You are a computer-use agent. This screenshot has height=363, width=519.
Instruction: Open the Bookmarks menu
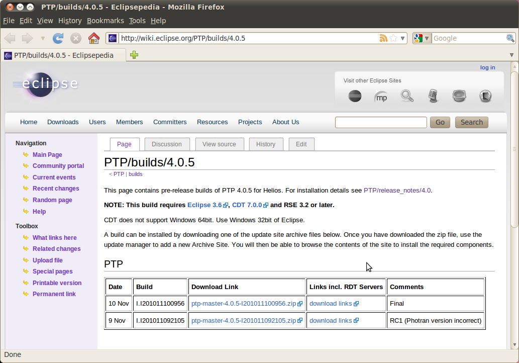click(x=105, y=21)
